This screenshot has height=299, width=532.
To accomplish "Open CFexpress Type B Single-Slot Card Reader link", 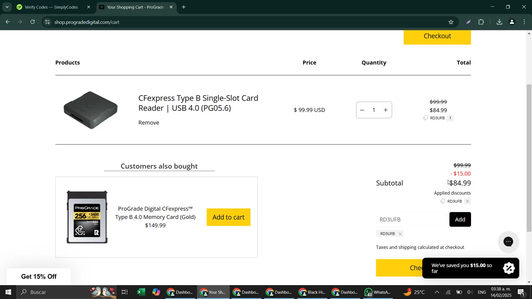I will point(198,103).
